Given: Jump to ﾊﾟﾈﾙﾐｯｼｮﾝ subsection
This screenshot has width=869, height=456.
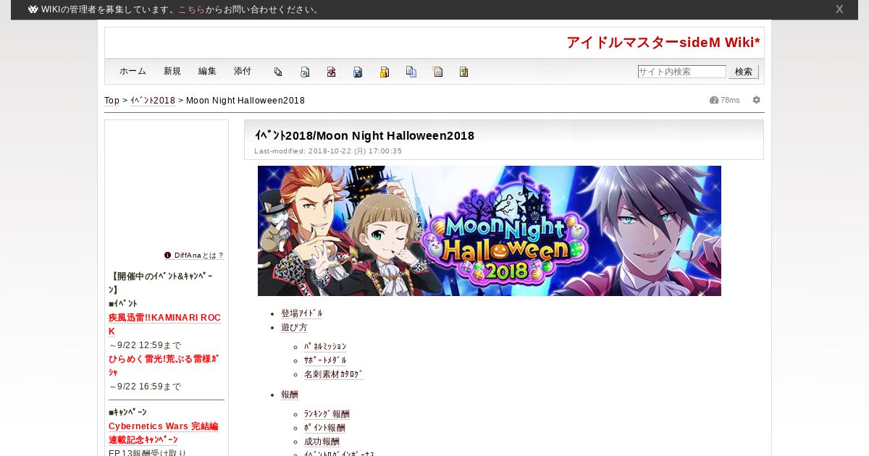Looking at the screenshot, I should [325, 347].
